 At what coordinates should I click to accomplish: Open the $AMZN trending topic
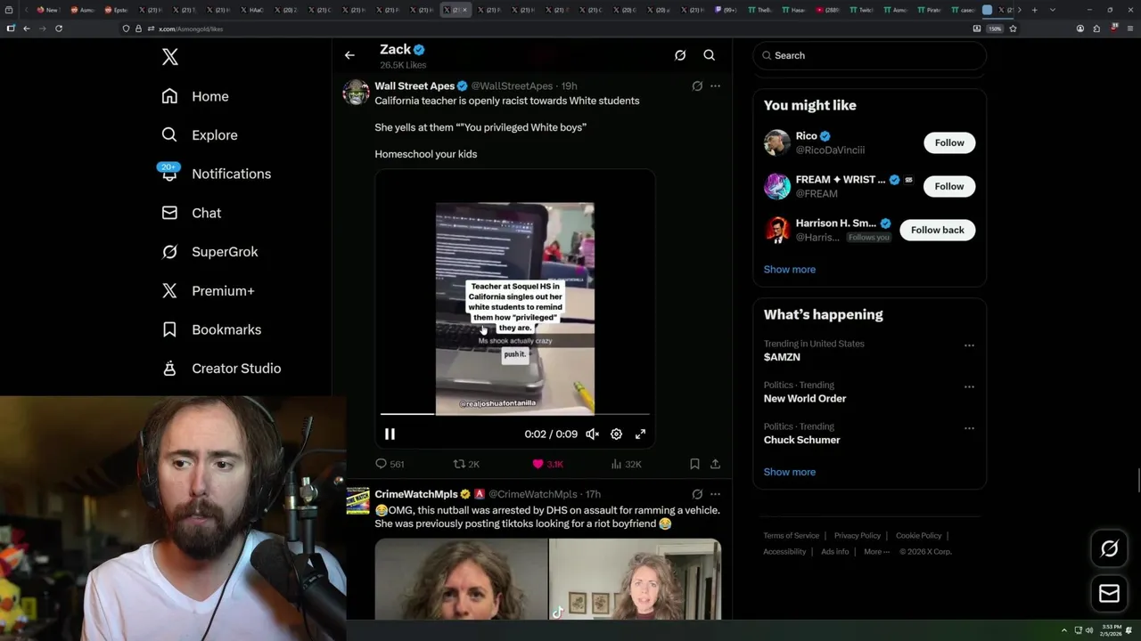coord(782,357)
